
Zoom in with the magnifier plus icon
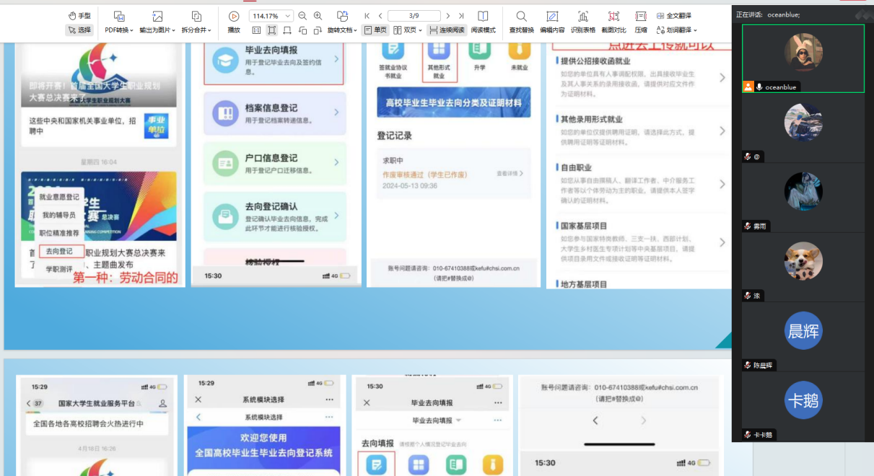tap(318, 16)
